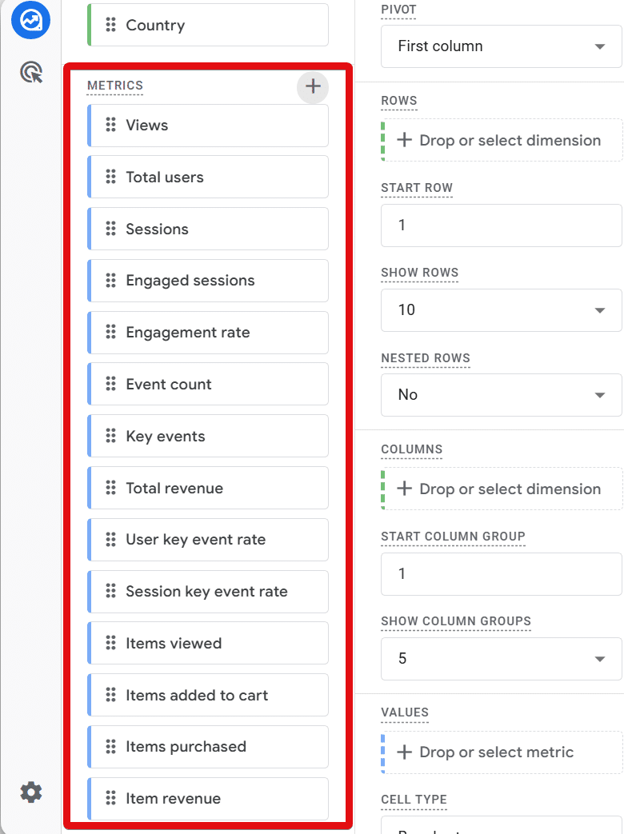Open the Admin gear settings icon
This screenshot has height=834, width=624.
pos(31,792)
